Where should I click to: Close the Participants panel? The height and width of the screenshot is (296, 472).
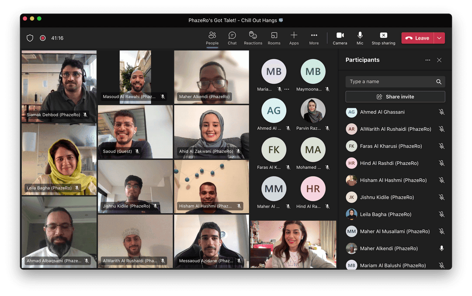tap(439, 60)
